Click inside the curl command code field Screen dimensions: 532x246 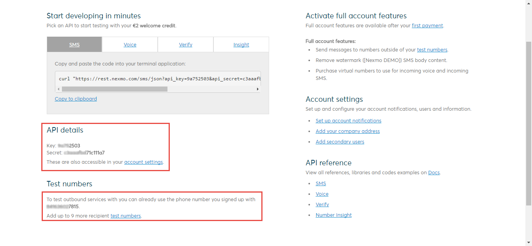click(158, 78)
